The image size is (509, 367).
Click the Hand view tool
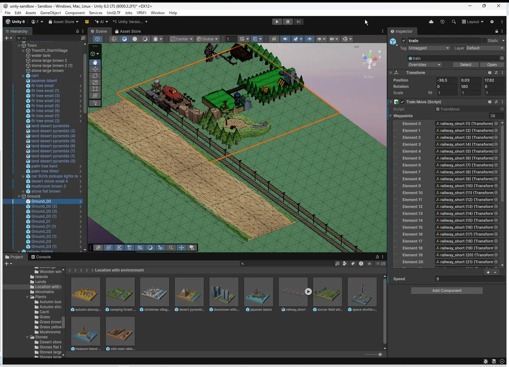point(95,62)
